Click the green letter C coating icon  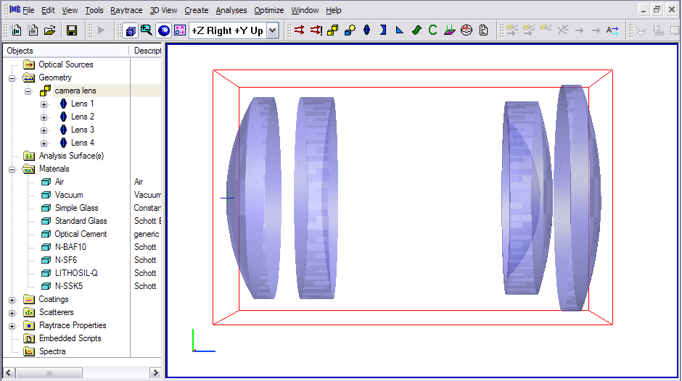click(x=432, y=30)
